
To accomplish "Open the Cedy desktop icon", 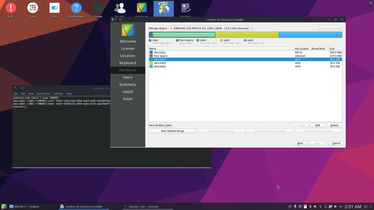I will (33, 10).
